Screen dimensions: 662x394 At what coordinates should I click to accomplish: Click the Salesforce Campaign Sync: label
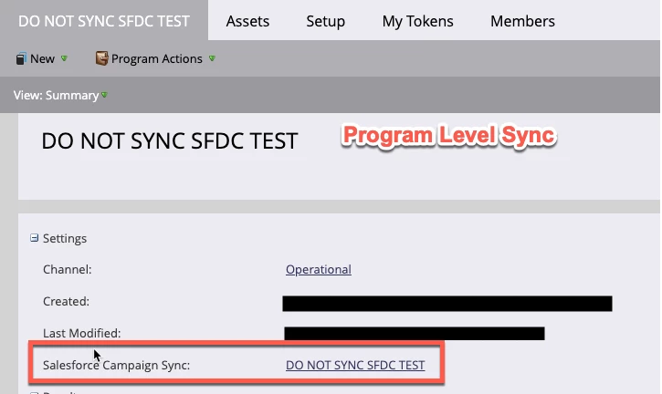pos(116,365)
